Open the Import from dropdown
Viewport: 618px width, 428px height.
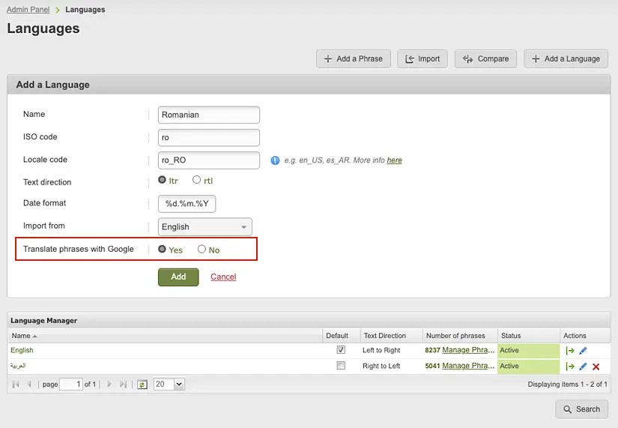(x=205, y=227)
